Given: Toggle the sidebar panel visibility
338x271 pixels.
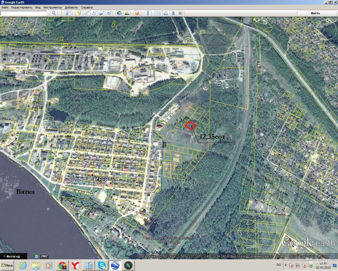Looking at the screenshot, I should pos(68,13).
